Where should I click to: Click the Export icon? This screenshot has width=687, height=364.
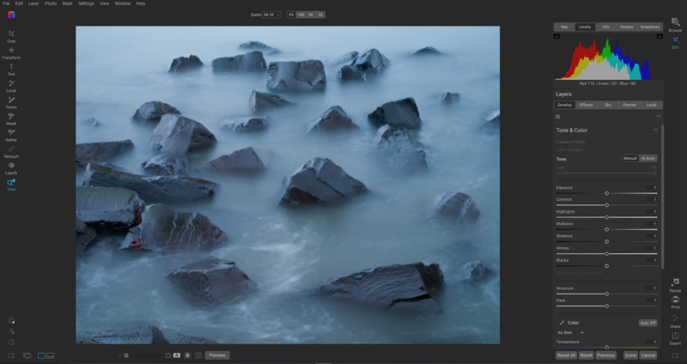pyautogui.click(x=675, y=337)
